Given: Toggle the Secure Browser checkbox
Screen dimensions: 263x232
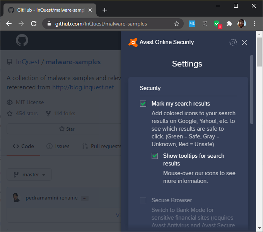Looking at the screenshot, I should (x=143, y=200).
